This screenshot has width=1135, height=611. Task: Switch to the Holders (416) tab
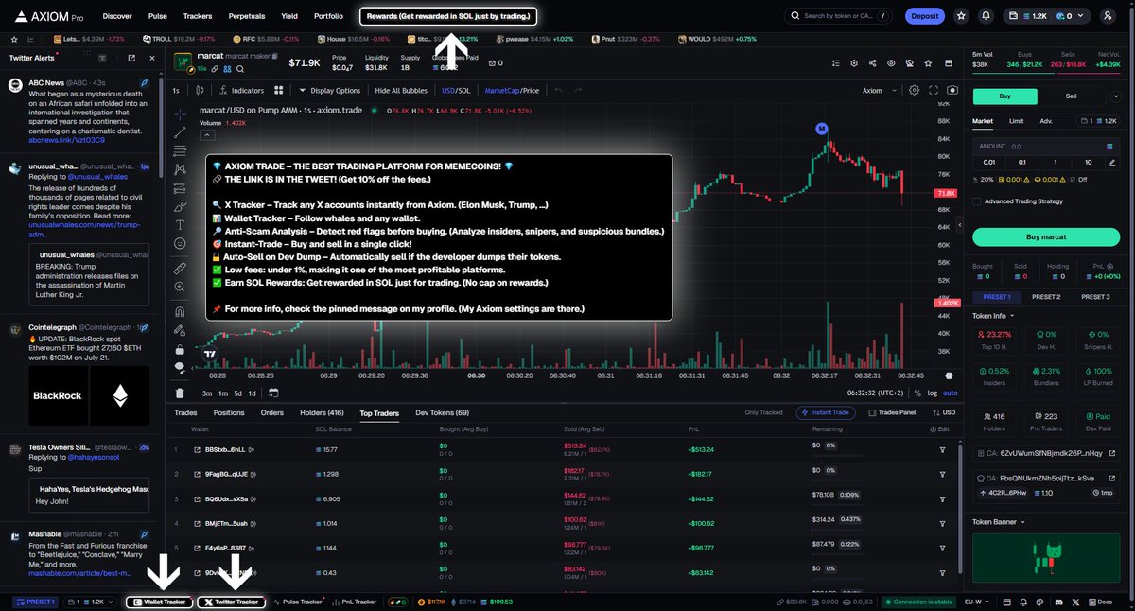point(322,413)
